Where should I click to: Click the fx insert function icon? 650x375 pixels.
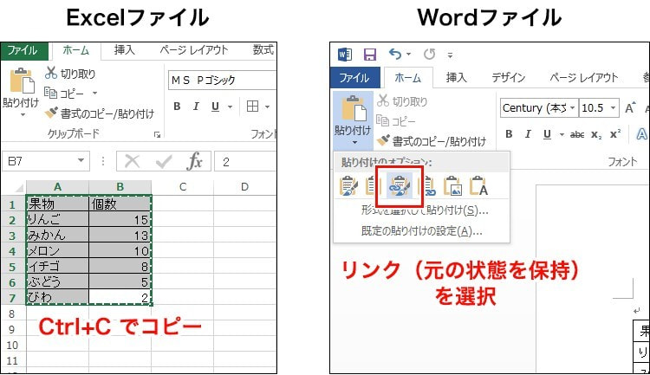(x=195, y=161)
